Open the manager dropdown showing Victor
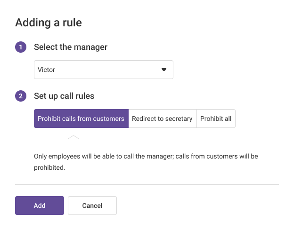The height and width of the screenshot is (230, 294). (104, 70)
